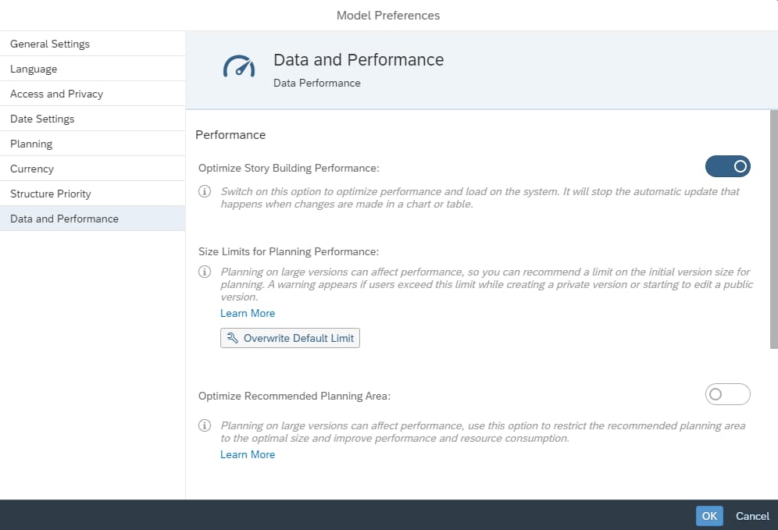Open Learn More link under size limits
Viewport: 778px width, 530px height.
click(248, 313)
